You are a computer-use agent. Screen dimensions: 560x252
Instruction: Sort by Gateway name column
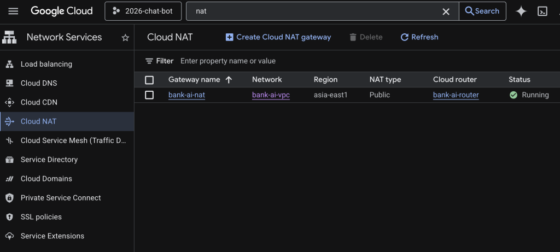[194, 80]
